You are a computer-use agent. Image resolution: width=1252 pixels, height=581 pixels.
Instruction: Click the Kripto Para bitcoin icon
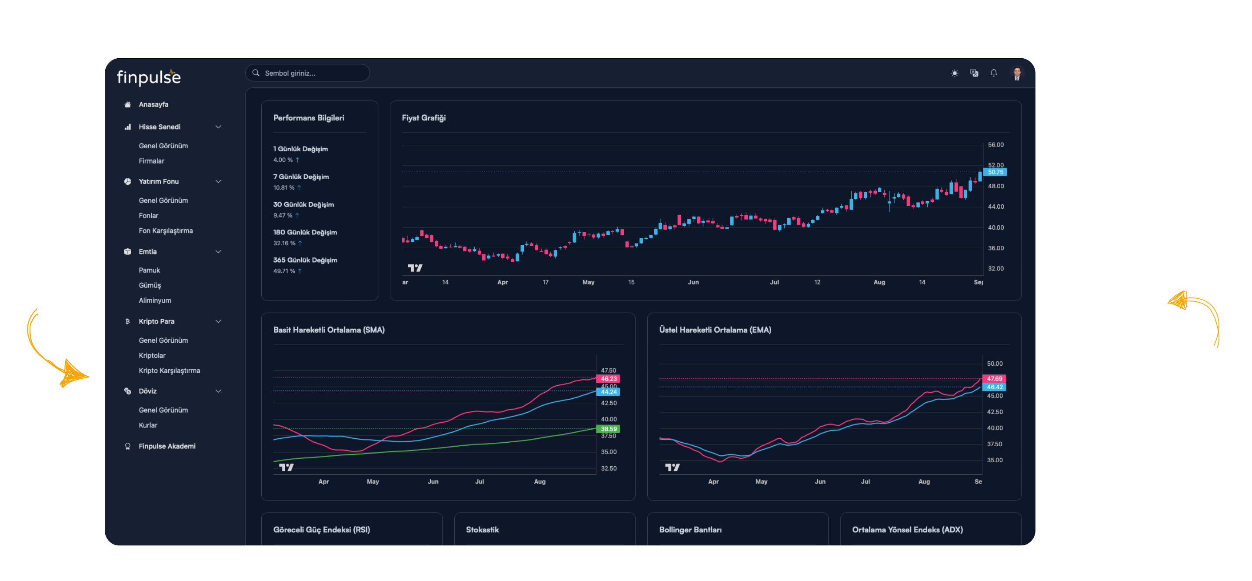(127, 321)
